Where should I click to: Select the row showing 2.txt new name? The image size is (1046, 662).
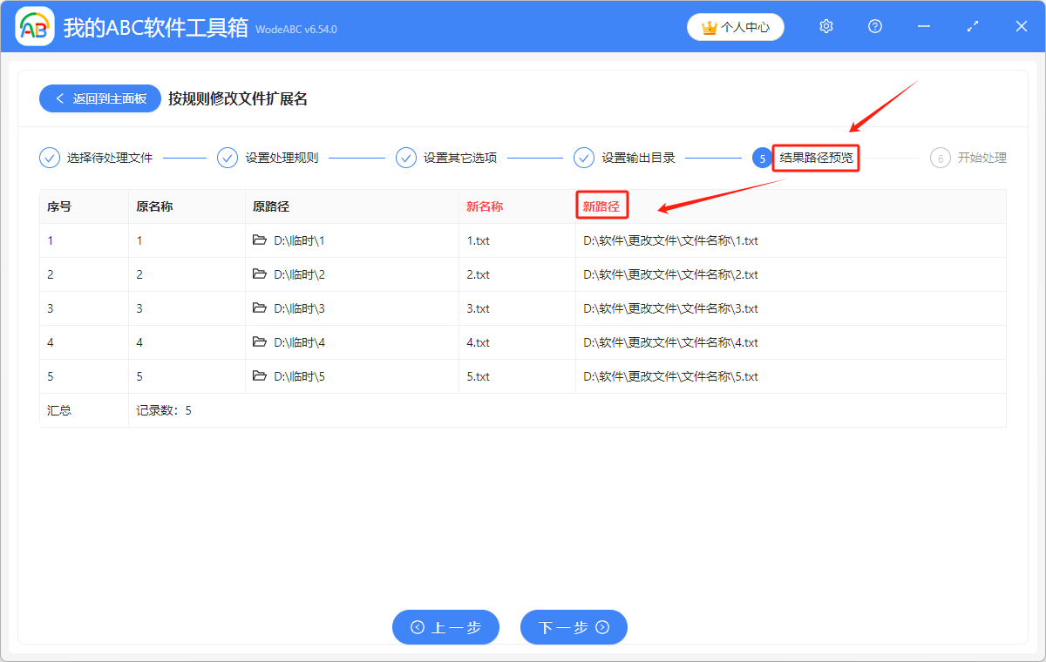pyautogui.click(x=479, y=274)
